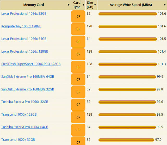Click CF badge for PixelFlash SuperSport row
Screen dimensions: 167x145
pyautogui.click(x=78, y=67)
